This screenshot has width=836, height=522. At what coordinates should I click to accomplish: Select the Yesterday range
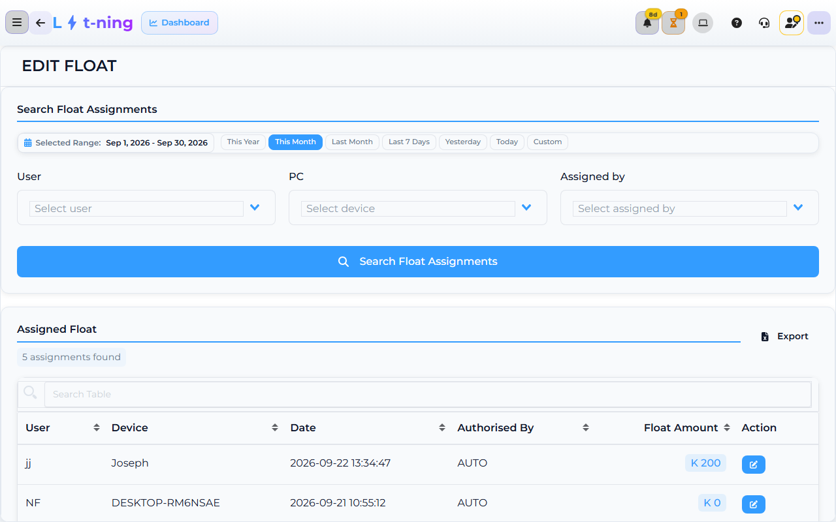click(x=463, y=142)
